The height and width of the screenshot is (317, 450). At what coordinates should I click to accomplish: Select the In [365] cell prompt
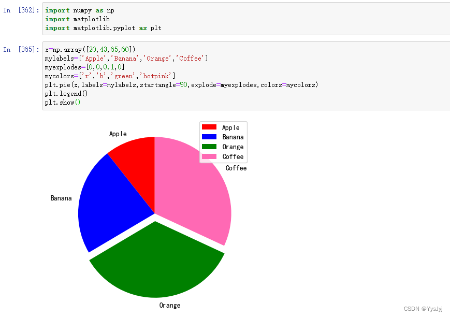click(21, 49)
